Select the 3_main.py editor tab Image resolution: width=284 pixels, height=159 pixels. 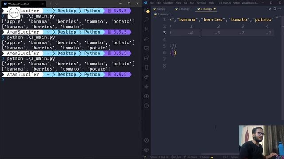click(x=206, y=9)
